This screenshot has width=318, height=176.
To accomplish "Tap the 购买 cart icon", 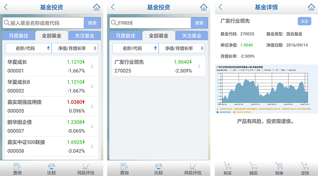I will [x=227, y=168].
